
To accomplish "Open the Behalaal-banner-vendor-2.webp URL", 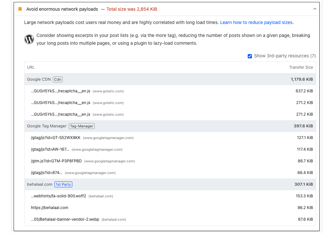I will (x=65, y=219).
